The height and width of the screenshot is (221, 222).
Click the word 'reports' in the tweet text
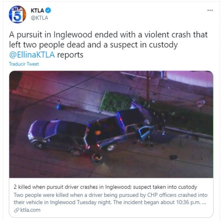[70, 55]
